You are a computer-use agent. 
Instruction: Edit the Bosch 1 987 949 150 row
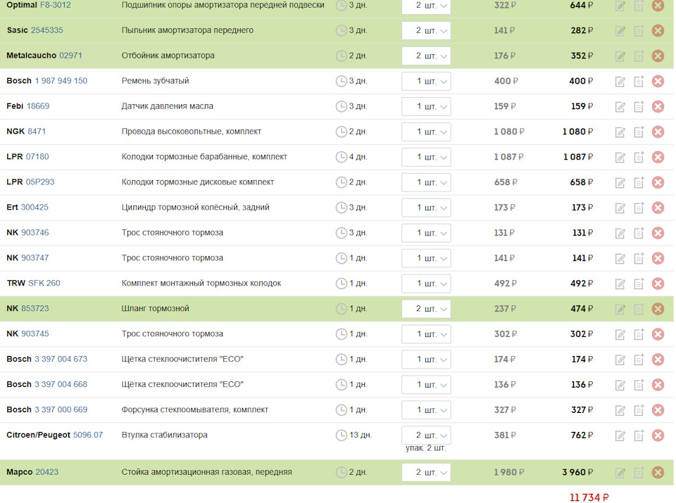[x=620, y=82]
